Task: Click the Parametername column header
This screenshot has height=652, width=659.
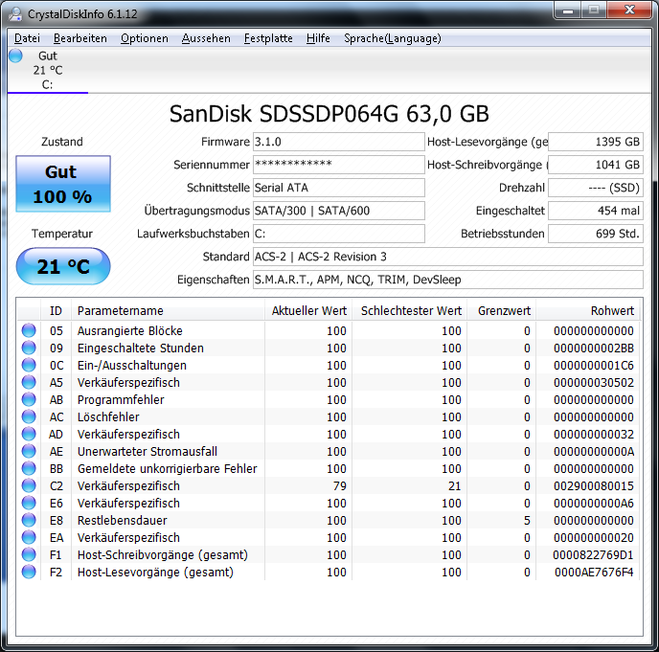Action: point(169,311)
